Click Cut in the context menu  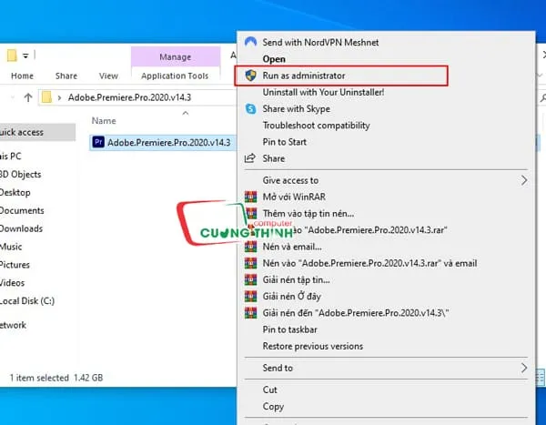click(x=270, y=390)
